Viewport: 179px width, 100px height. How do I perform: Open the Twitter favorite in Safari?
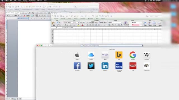click(x=91, y=66)
